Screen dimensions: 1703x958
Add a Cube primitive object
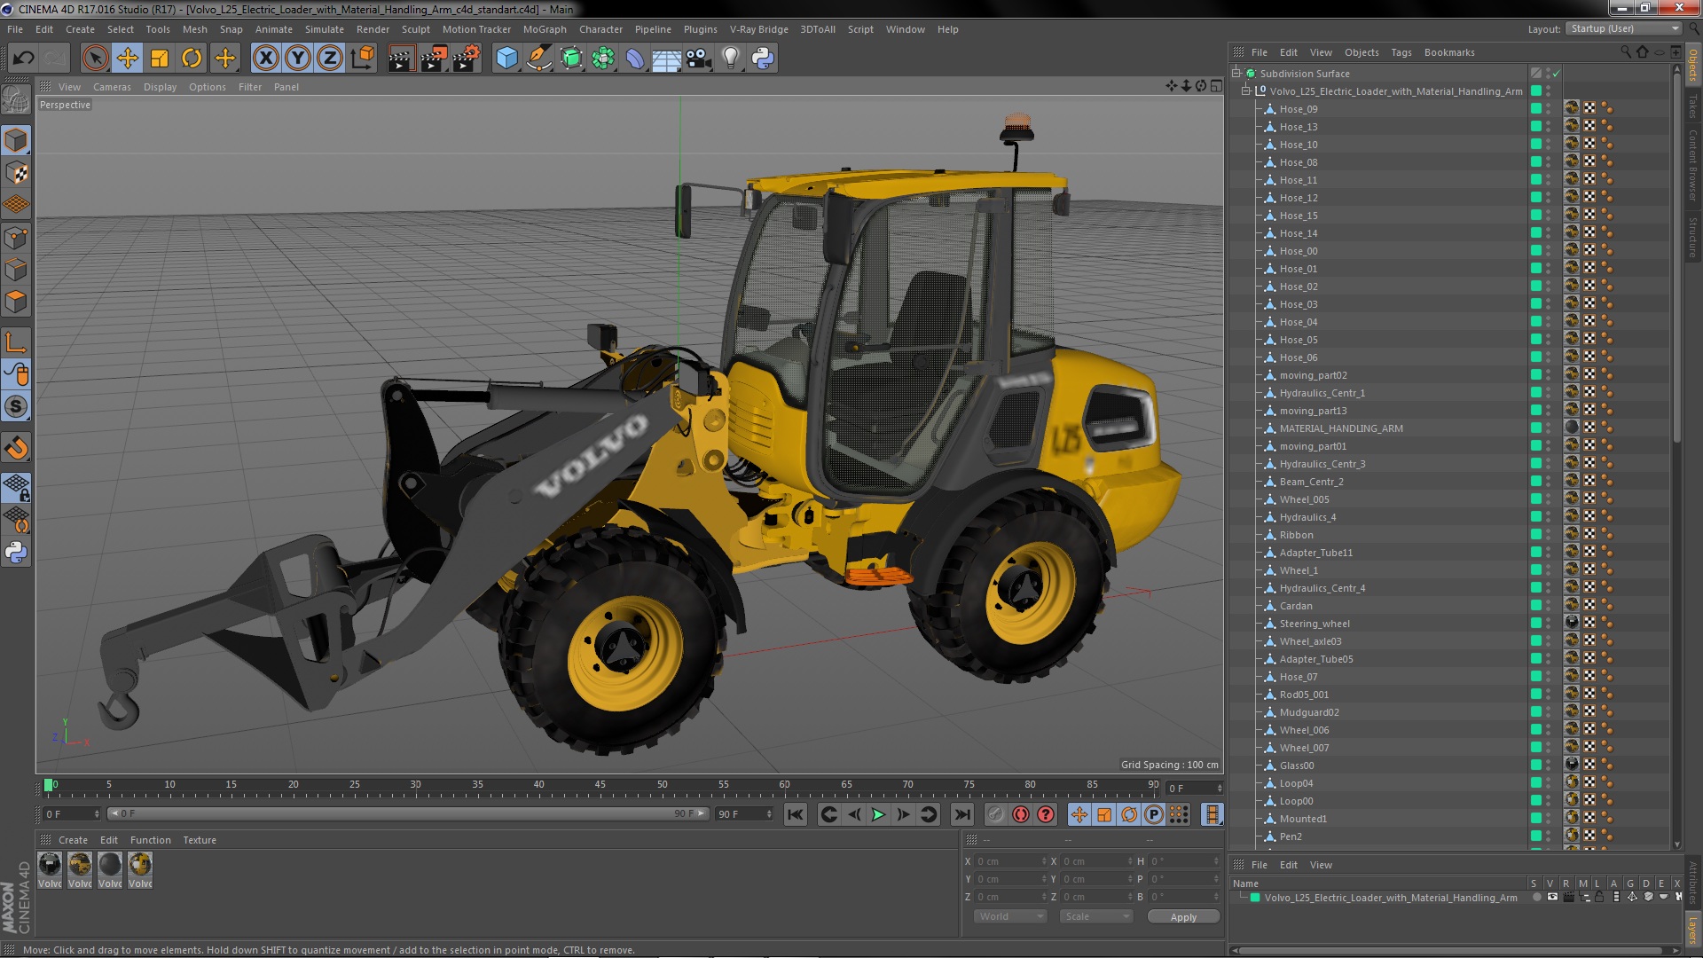click(506, 59)
